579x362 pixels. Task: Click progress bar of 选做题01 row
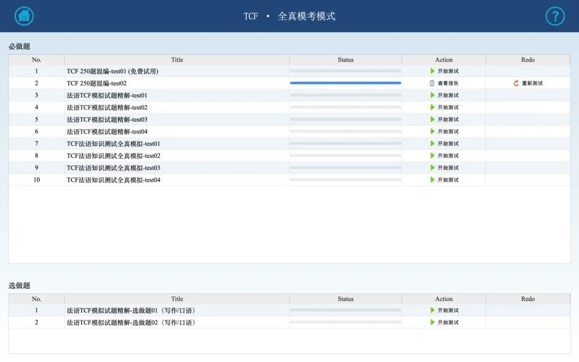pyautogui.click(x=346, y=310)
